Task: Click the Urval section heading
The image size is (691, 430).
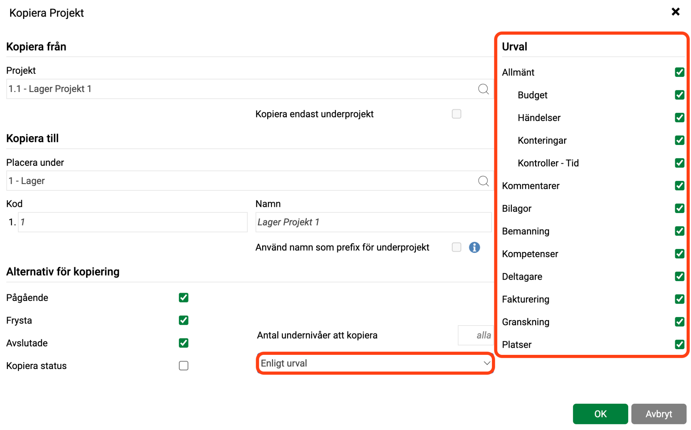Action: pyautogui.click(x=514, y=47)
